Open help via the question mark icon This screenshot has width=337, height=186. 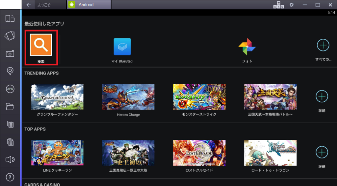10,177
